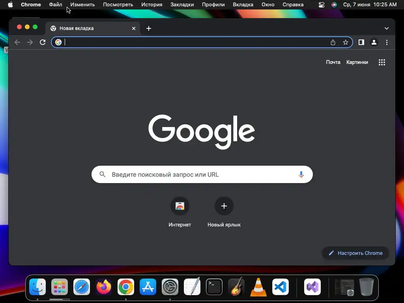Activate Siri from the menu bar
This screenshot has height=303, width=404.
click(x=334, y=5)
